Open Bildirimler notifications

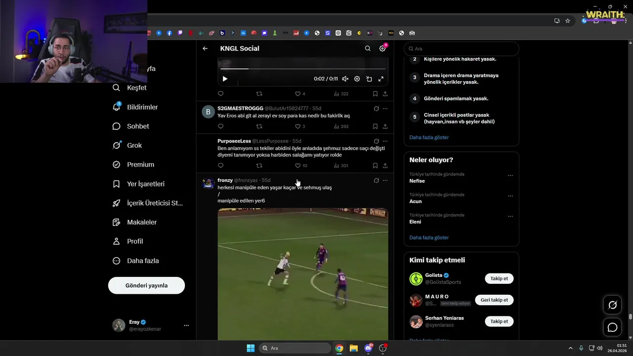pyautogui.click(x=135, y=107)
